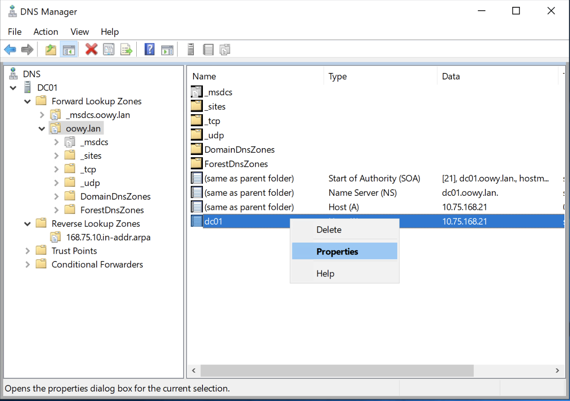Toggle Show/Hide Console Tree toolbar button
Image resolution: width=570 pixels, height=401 pixels.
[x=69, y=50]
